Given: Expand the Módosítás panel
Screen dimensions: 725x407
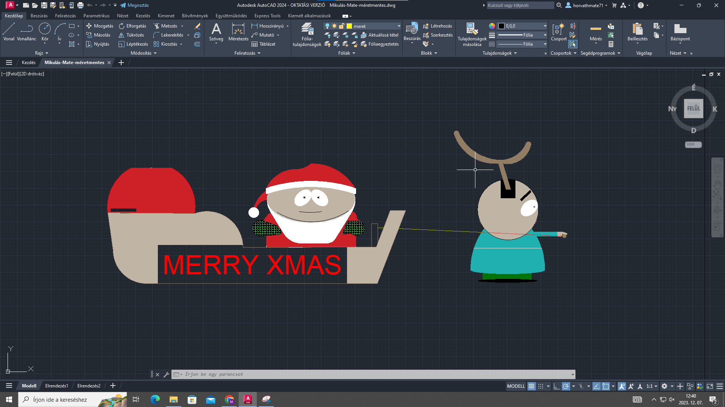Looking at the screenshot, I should 143,53.
